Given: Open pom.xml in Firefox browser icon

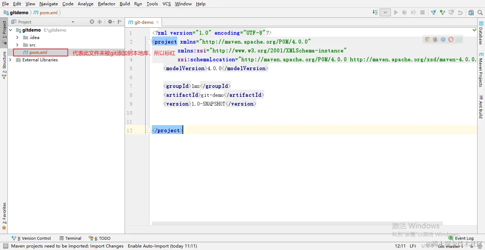Looking at the screenshot, I should [435, 40].
